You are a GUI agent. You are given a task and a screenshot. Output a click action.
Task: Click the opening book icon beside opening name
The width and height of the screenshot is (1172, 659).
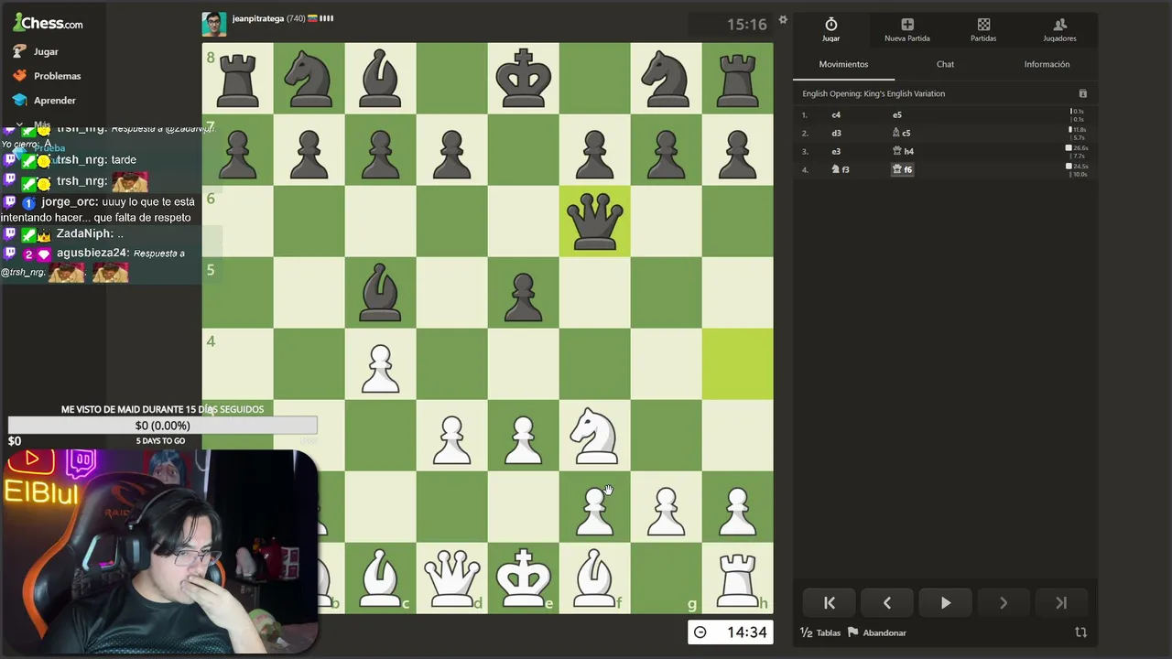1083,93
